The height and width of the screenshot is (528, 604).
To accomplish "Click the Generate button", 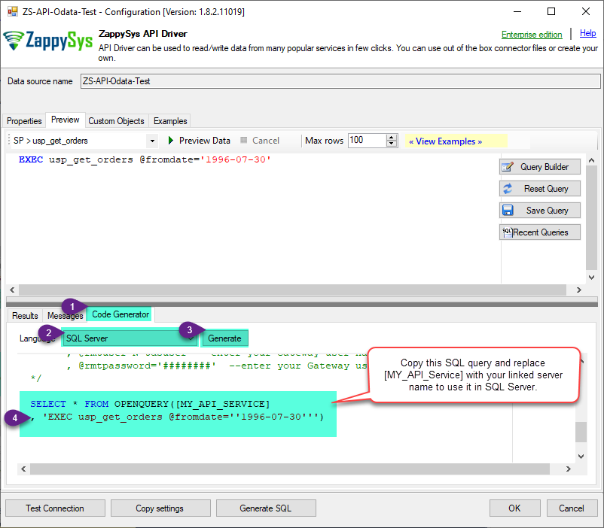I will coord(224,338).
